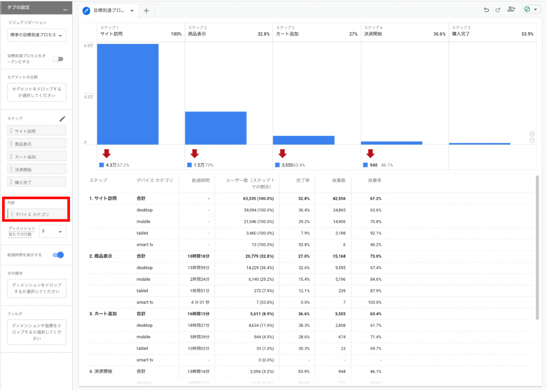The image size is (547, 390).
Task: Click the 39,094 (100.0%) desktop cell
Action: (258, 210)
